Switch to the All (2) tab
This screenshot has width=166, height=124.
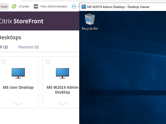tap(4, 47)
